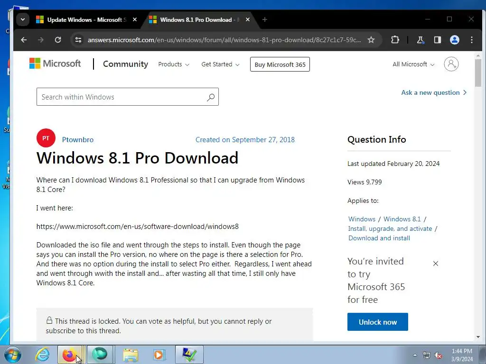The height and width of the screenshot is (364, 486).
Task: Click Created on September 27, 2018
Action: 245,140
